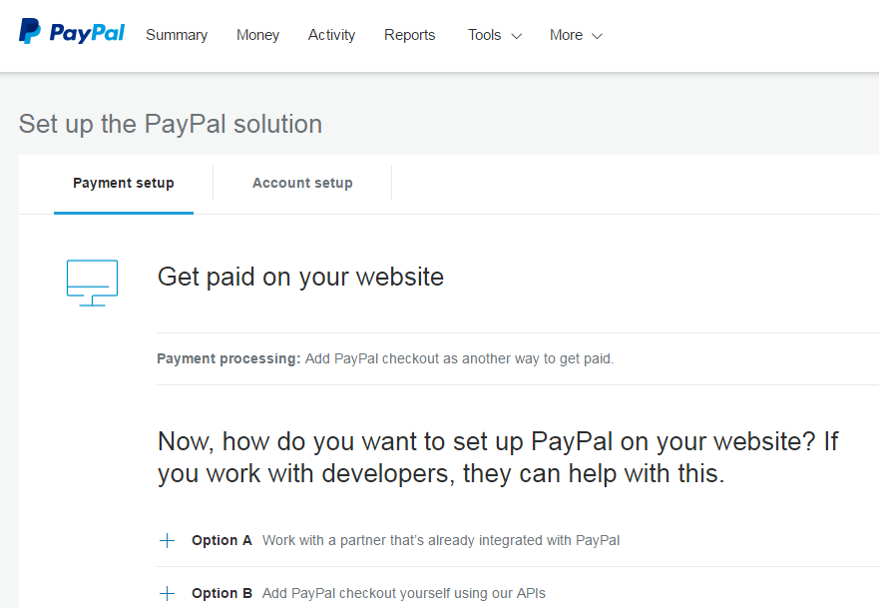Click the Set up the PayPal solution title
Viewport: 879px width, 608px height.
[x=171, y=125]
